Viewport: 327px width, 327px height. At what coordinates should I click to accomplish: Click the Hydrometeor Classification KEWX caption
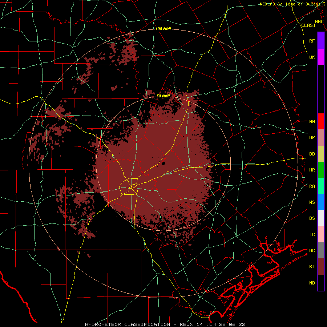[165, 324]
